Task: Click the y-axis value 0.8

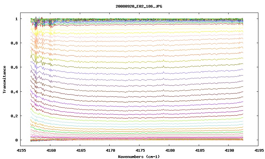Action: [x=14, y=43]
